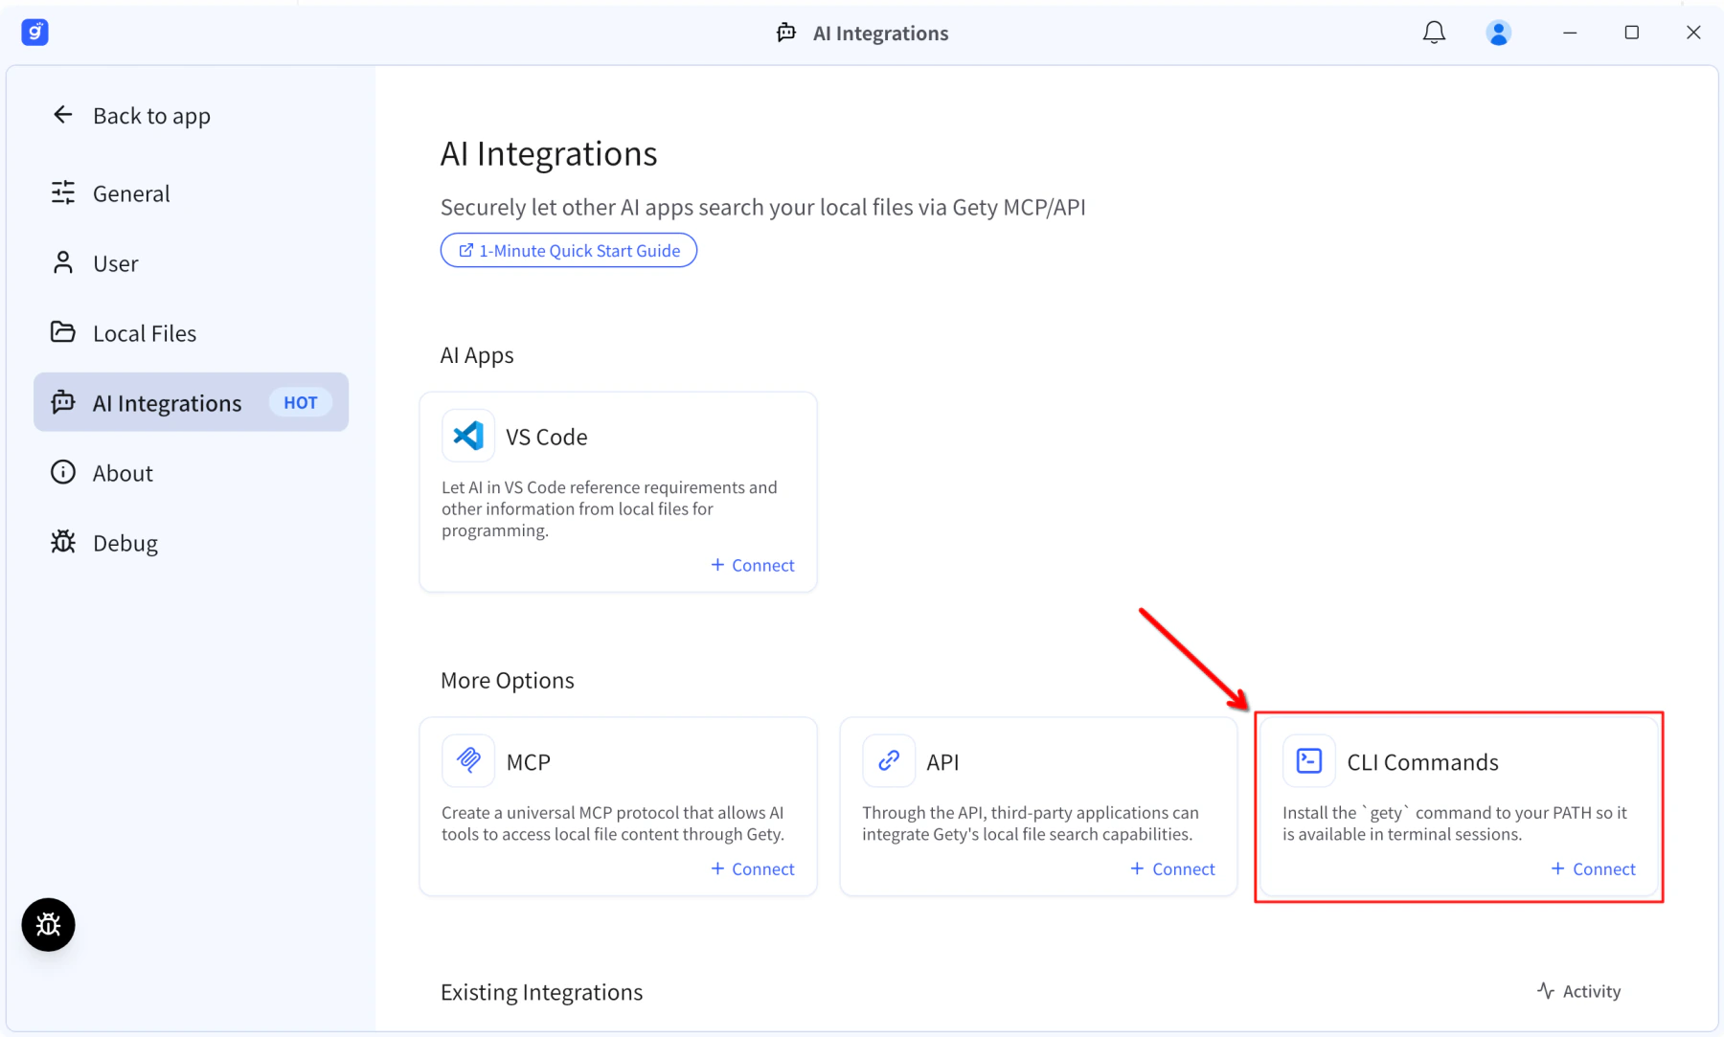Open the 1-Minute Quick Start Guide

569,250
